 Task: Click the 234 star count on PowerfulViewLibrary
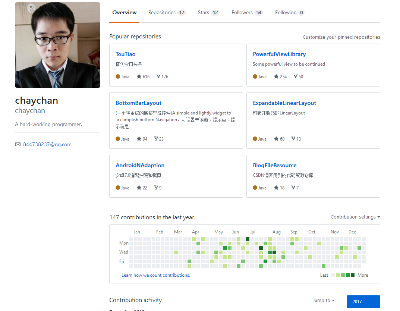283,76
